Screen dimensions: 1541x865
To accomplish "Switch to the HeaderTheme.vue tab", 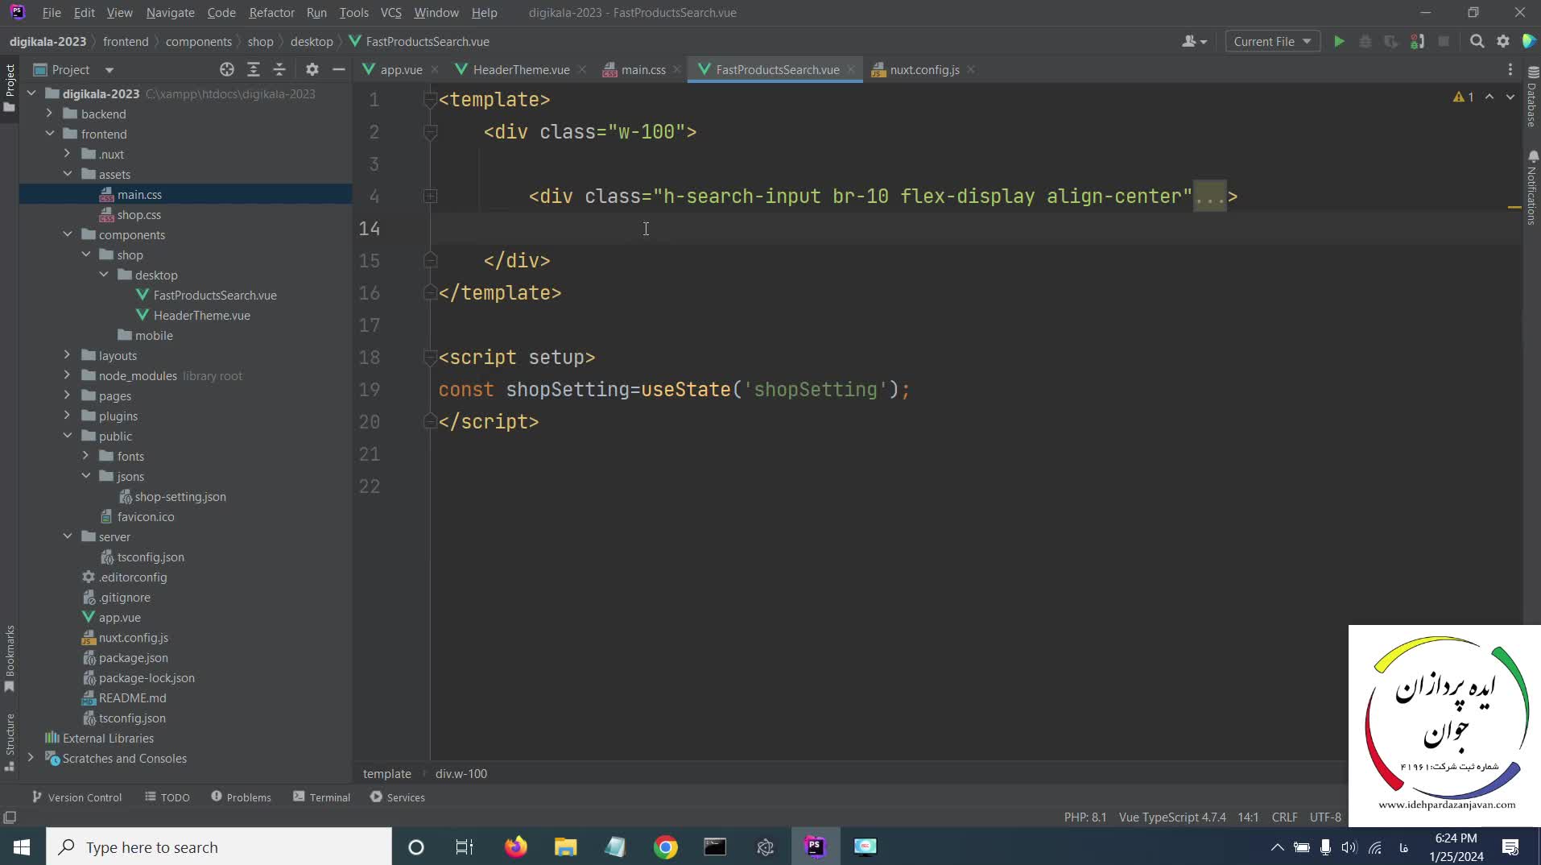I will pyautogui.click(x=520, y=70).
